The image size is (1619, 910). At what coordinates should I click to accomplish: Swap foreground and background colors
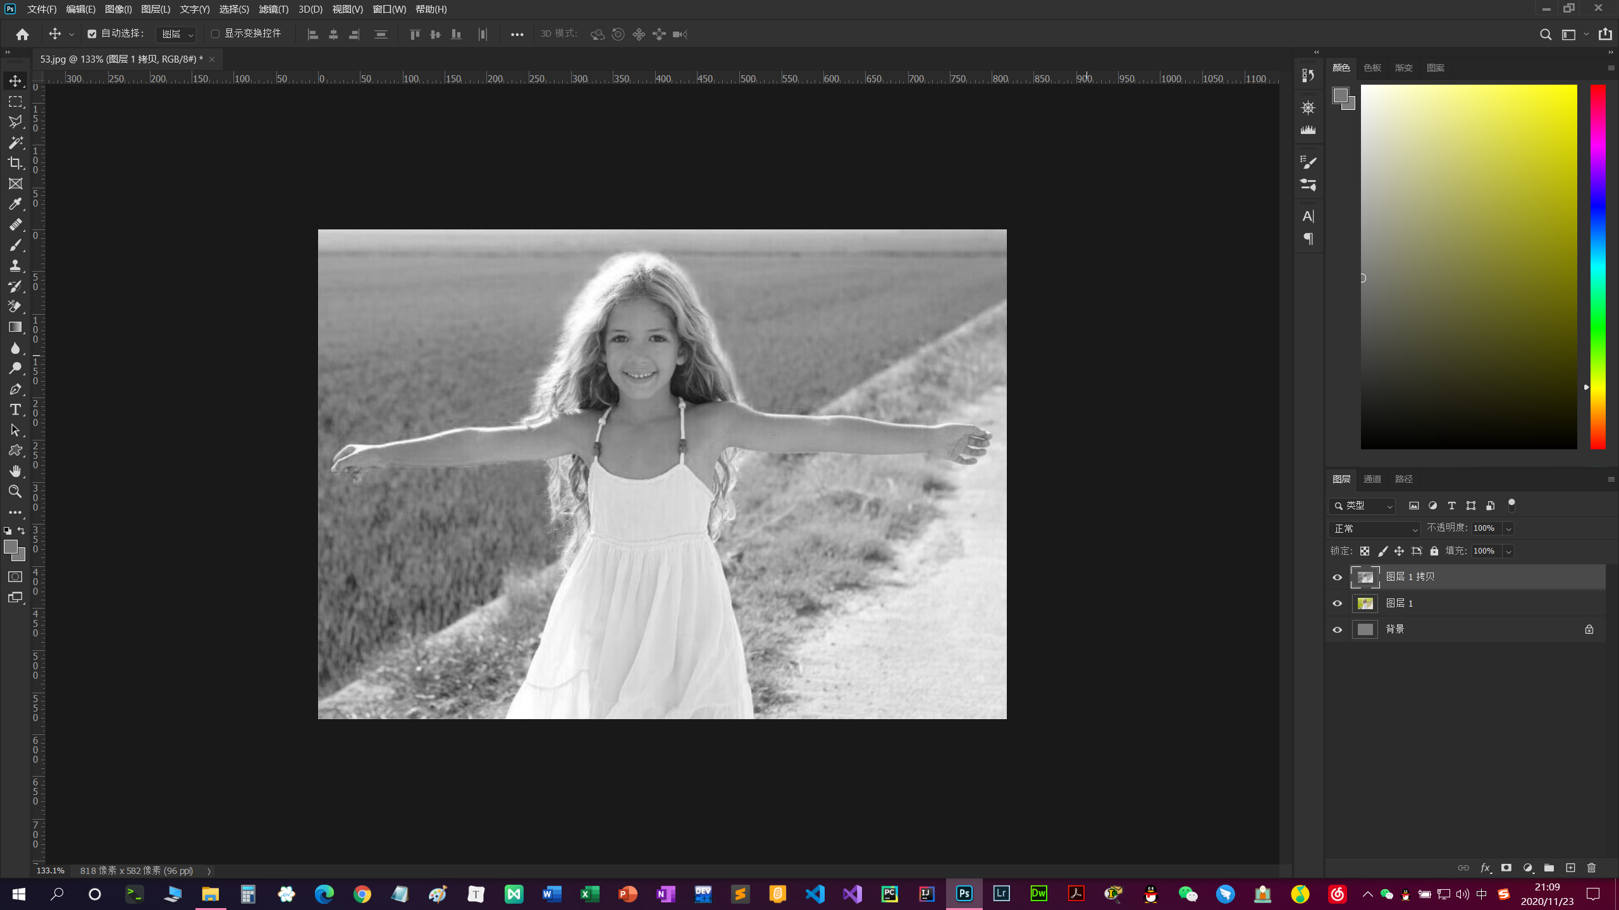(22, 531)
